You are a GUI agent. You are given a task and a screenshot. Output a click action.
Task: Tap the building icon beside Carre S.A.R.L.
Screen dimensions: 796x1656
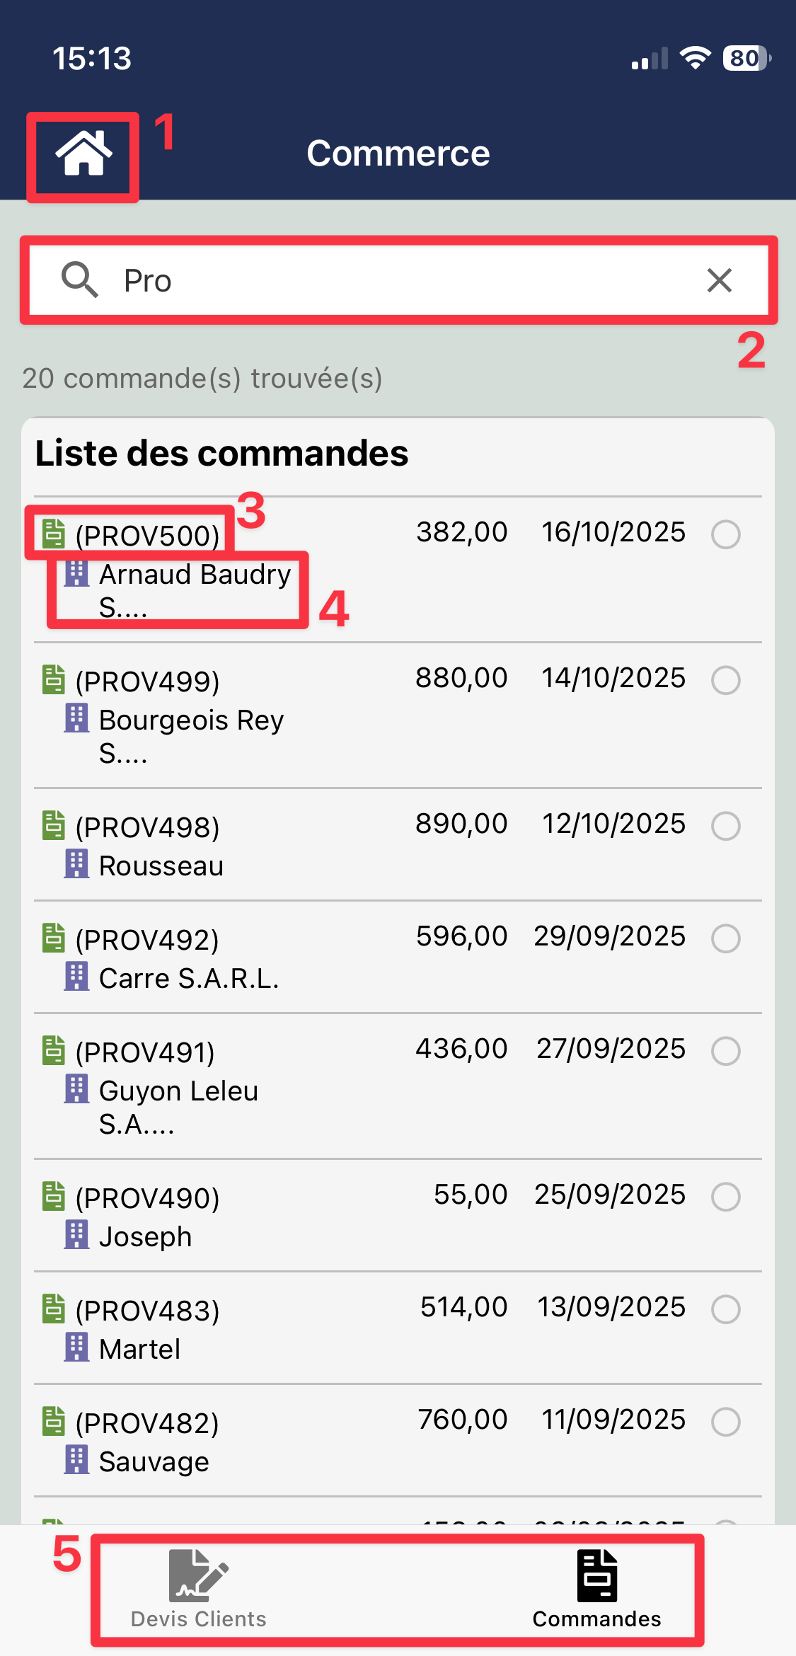coord(76,977)
